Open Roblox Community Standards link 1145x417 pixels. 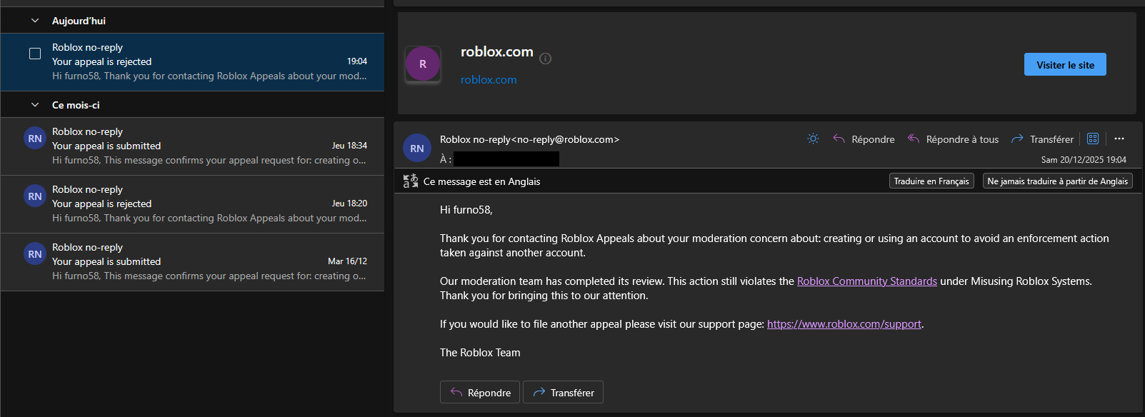tap(866, 281)
